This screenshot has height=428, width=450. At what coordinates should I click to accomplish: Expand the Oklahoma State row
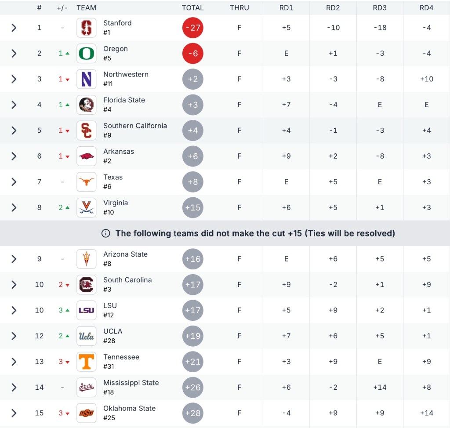click(x=14, y=413)
